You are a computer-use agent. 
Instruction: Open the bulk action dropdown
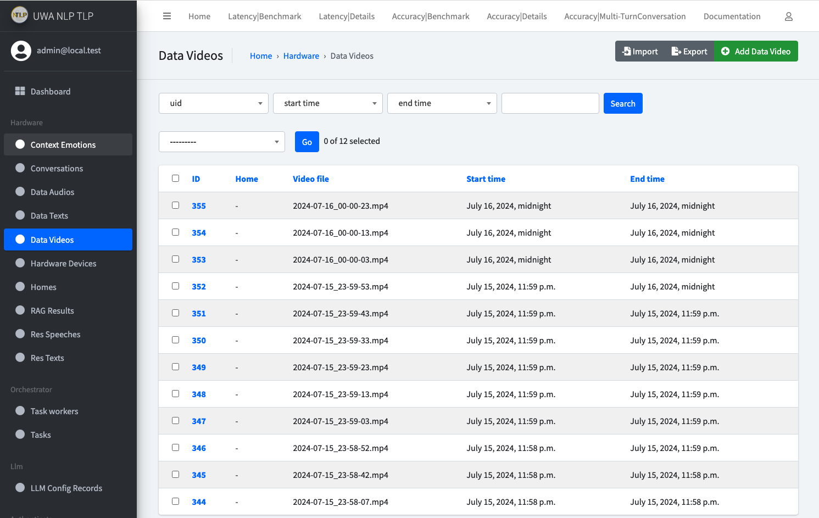[222, 142]
